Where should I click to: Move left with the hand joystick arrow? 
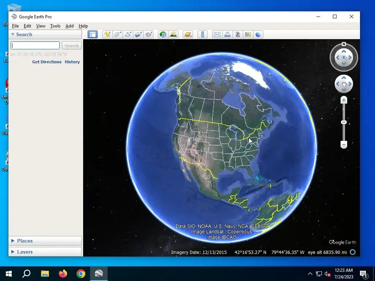pyautogui.click(x=338, y=84)
